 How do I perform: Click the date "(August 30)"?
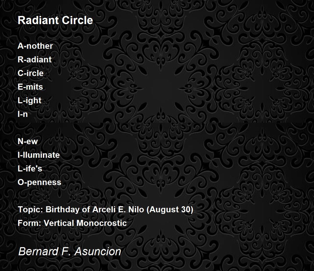170,210
